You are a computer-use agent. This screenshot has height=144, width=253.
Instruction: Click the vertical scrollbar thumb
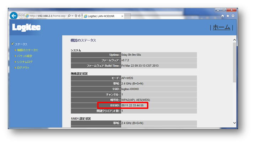pyautogui.click(x=234, y=62)
